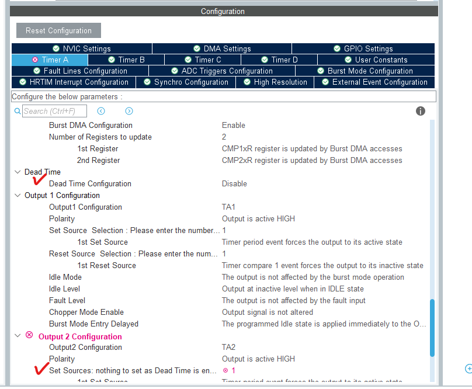Click the Output 1 Configuration heading
The height and width of the screenshot is (389, 472).
coord(62,196)
